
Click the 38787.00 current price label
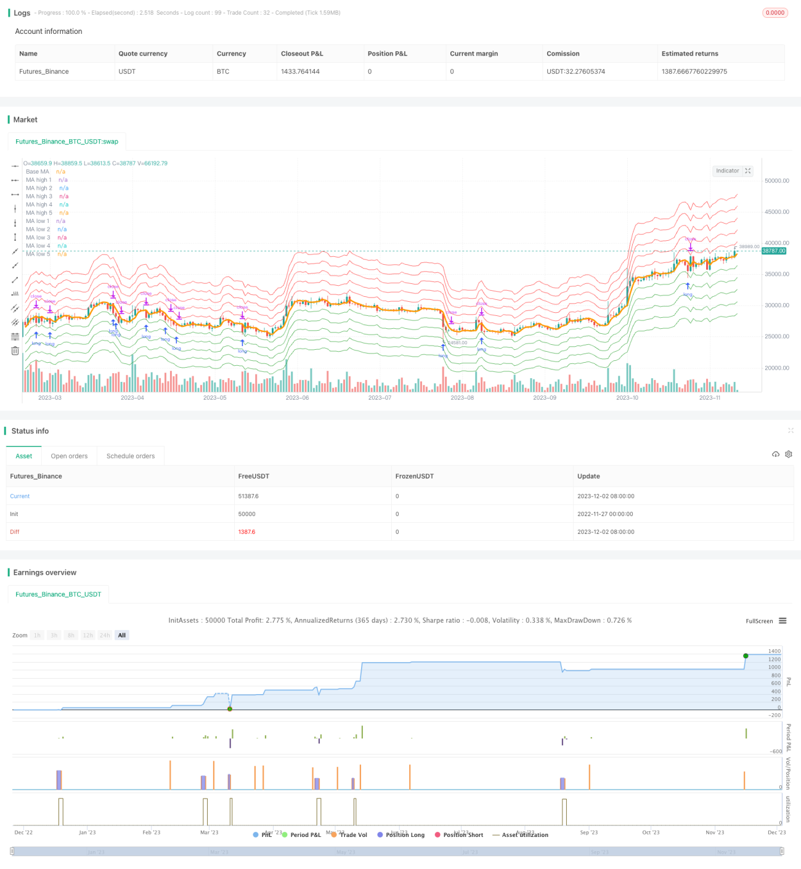pos(774,251)
